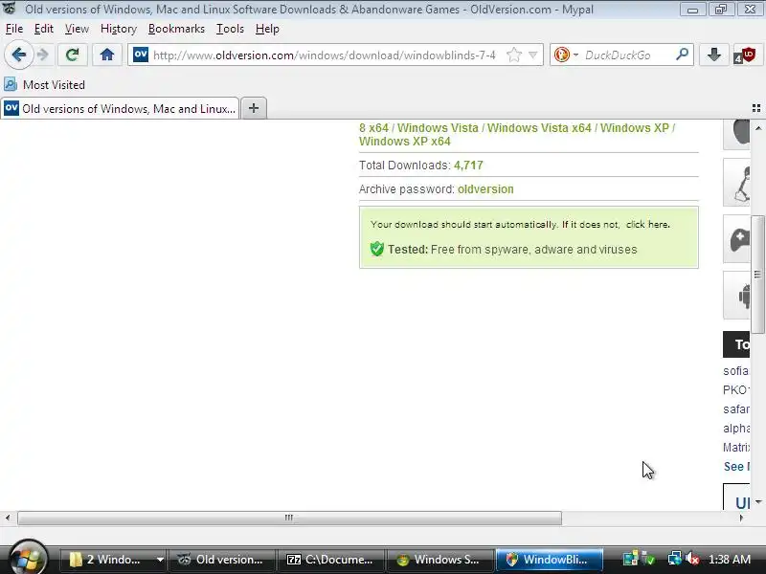Restore down the Mypal window
The width and height of the screenshot is (766, 574).
click(x=721, y=9)
